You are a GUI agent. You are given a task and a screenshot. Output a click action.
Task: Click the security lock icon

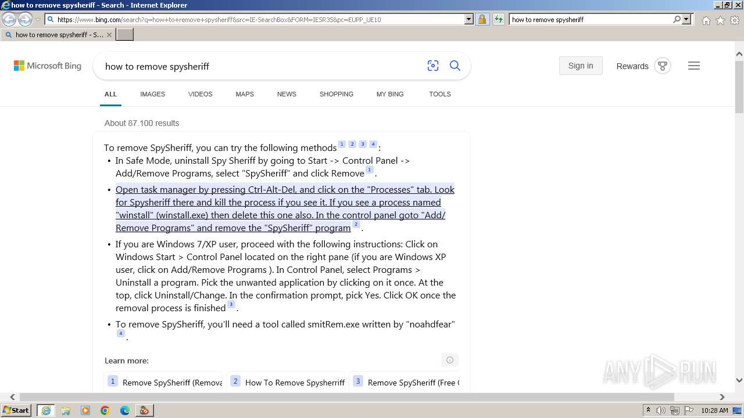[482, 20]
